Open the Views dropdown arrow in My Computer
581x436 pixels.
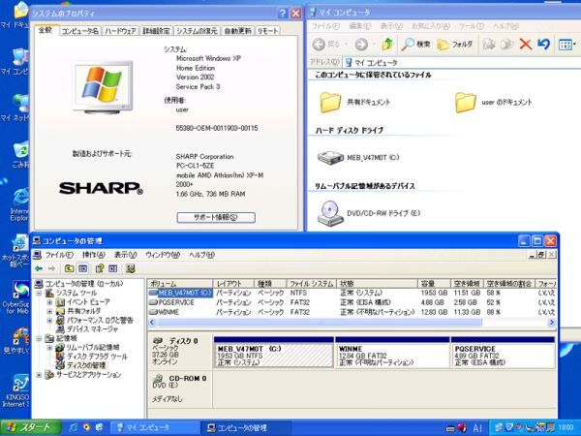pos(574,45)
